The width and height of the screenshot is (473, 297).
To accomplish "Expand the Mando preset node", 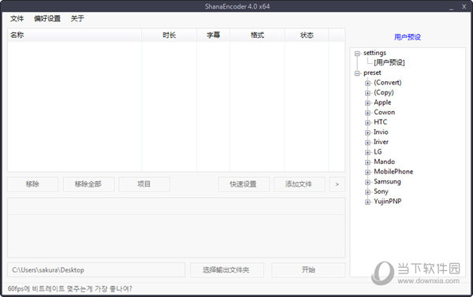I will point(367,162).
